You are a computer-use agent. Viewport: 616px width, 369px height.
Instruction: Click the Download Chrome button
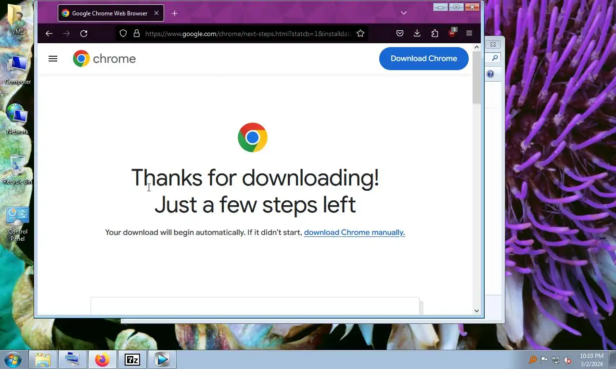click(424, 58)
